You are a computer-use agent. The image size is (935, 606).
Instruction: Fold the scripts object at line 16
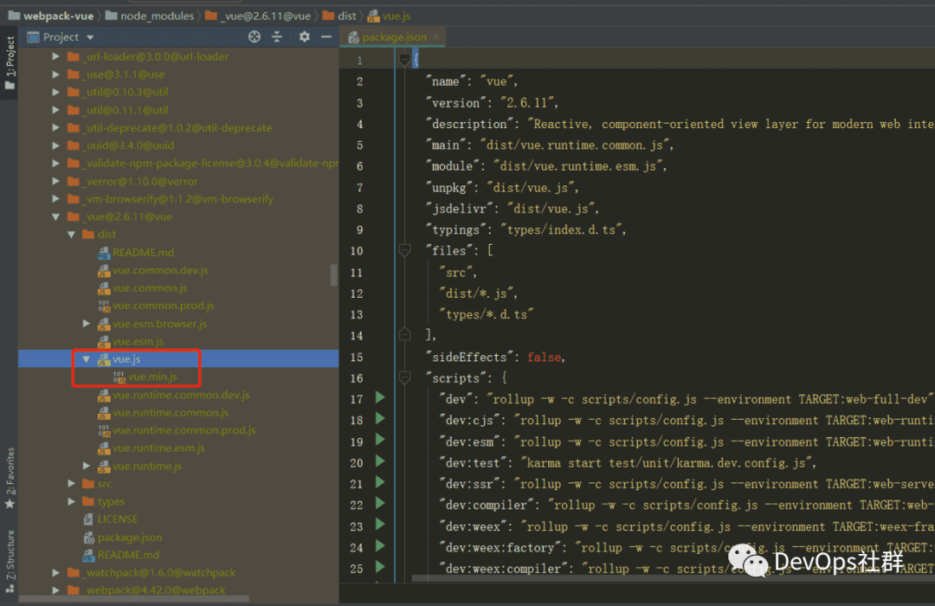point(404,377)
